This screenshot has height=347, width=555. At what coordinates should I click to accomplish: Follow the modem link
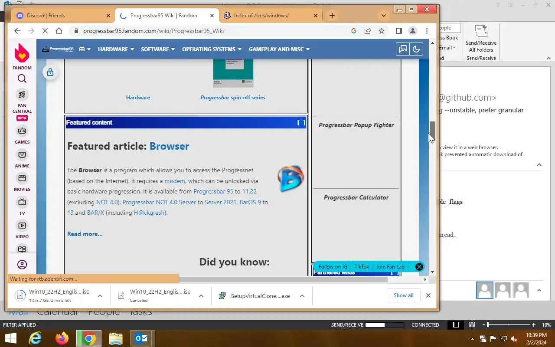(x=175, y=181)
